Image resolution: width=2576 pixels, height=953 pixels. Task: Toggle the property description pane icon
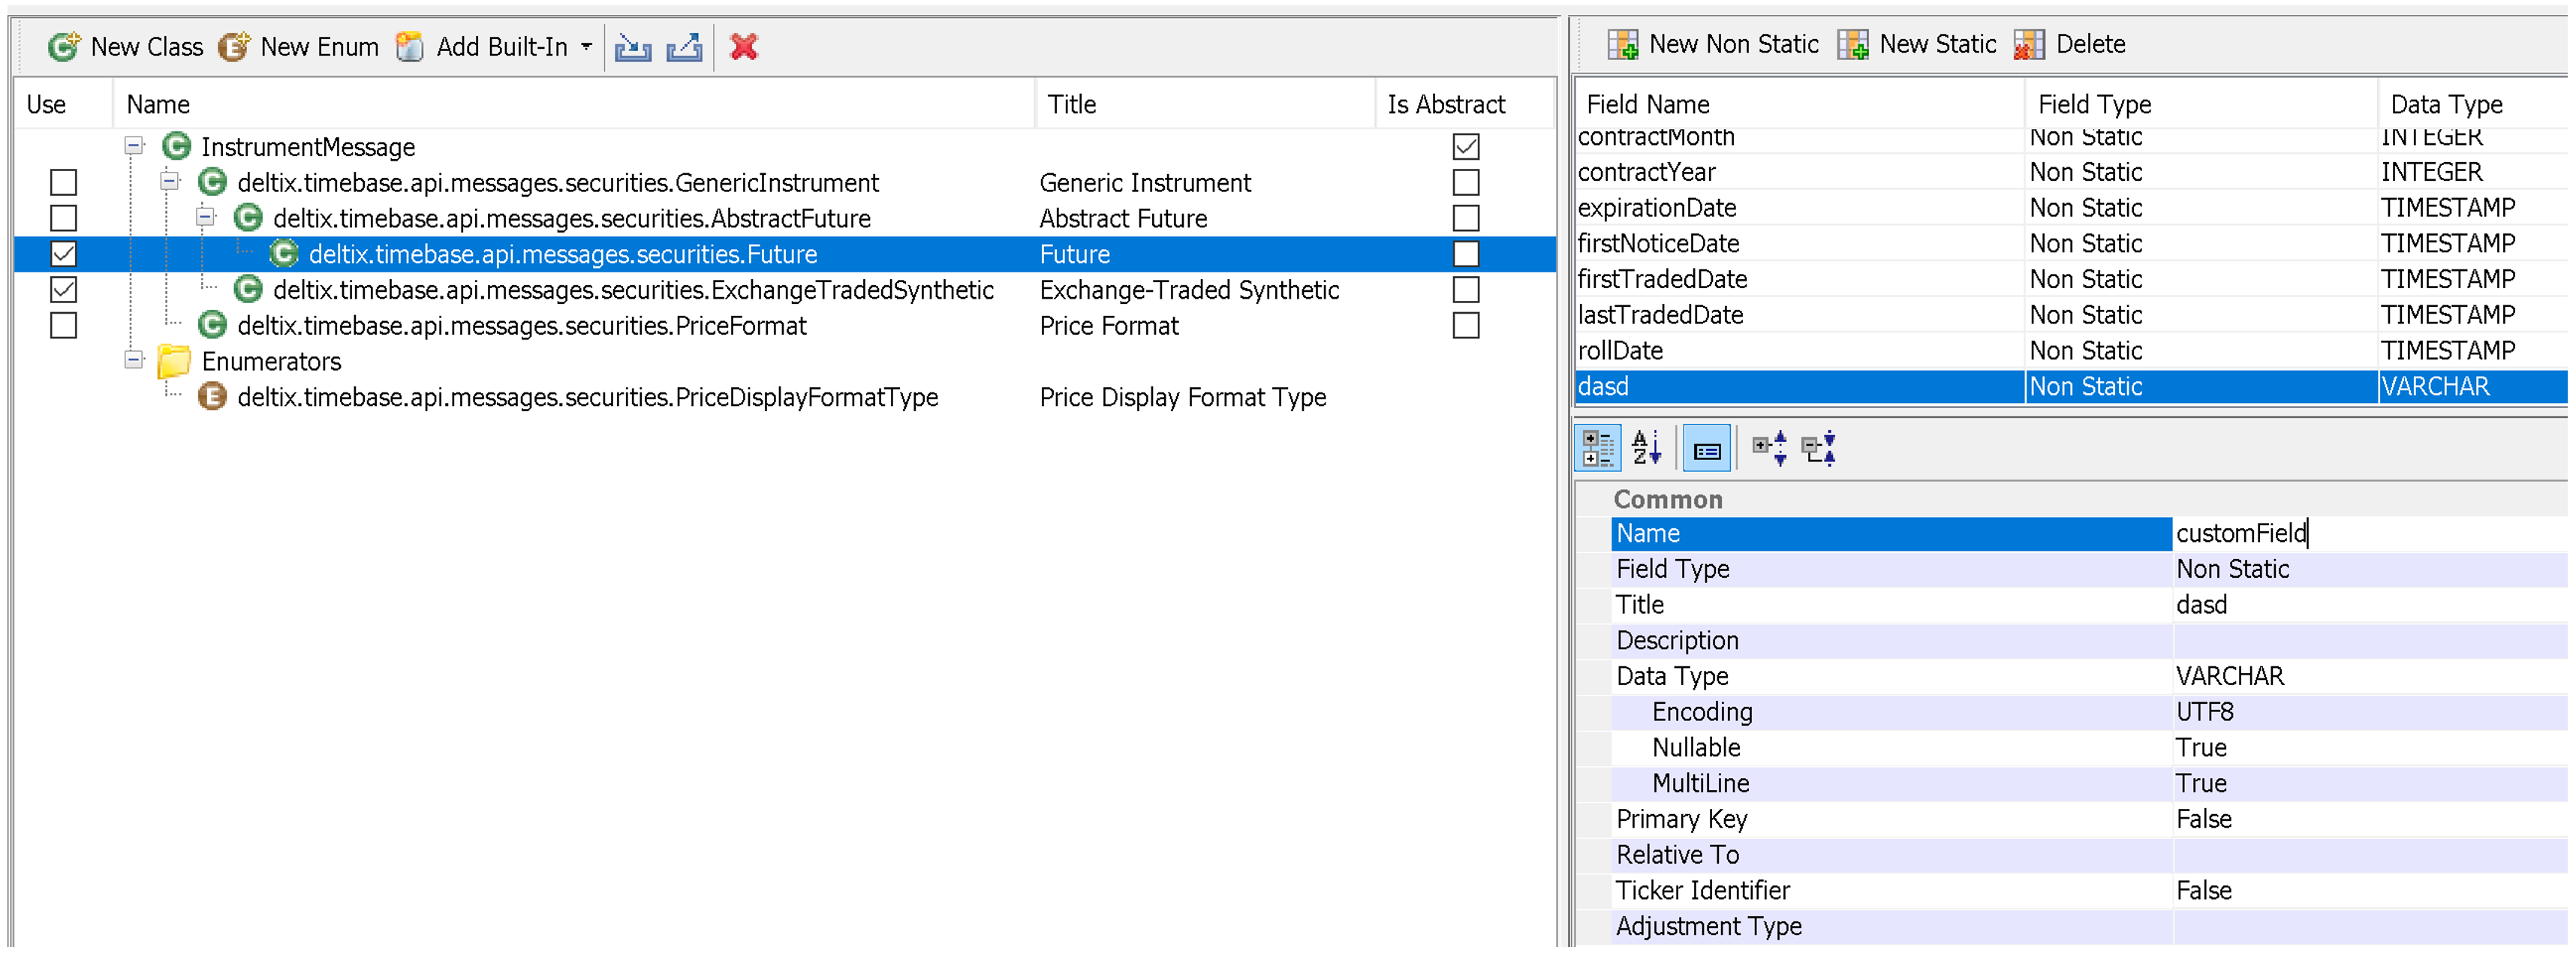[x=1707, y=448]
